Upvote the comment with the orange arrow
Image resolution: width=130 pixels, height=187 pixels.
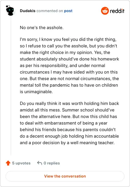[8, 163]
